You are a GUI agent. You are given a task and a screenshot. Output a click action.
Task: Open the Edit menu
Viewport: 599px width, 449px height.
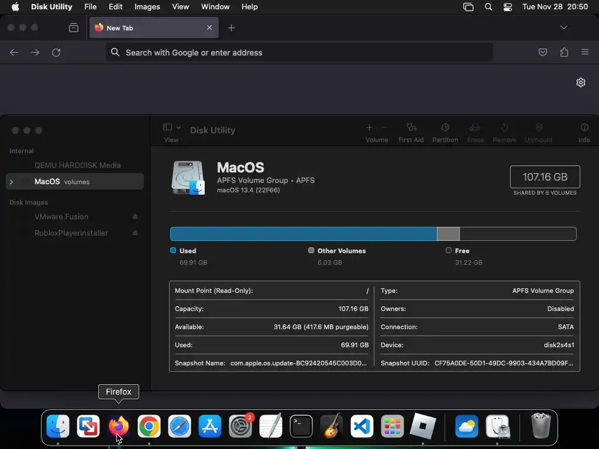click(115, 7)
